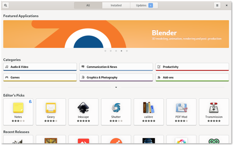Select the second carousel dot
The width and height of the screenshot is (233, 145).
pyautogui.click(x=111, y=51)
